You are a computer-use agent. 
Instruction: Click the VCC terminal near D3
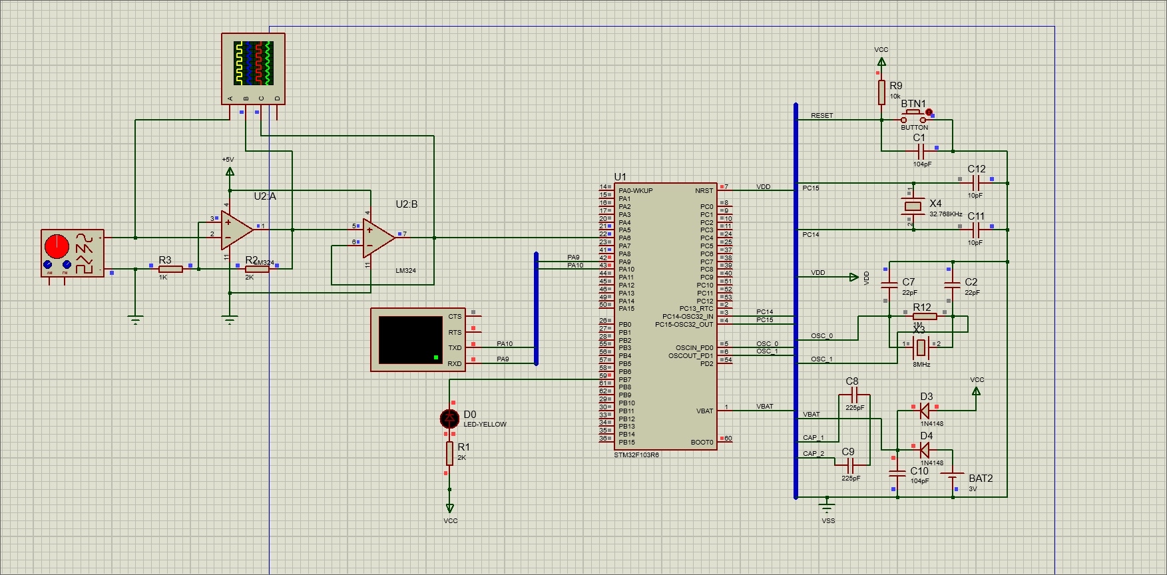[x=976, y=391]
